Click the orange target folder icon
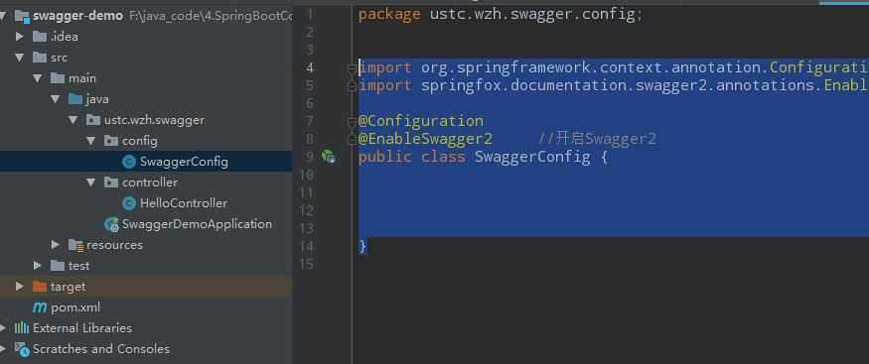869x364 pixels. [x=40, y=287]
